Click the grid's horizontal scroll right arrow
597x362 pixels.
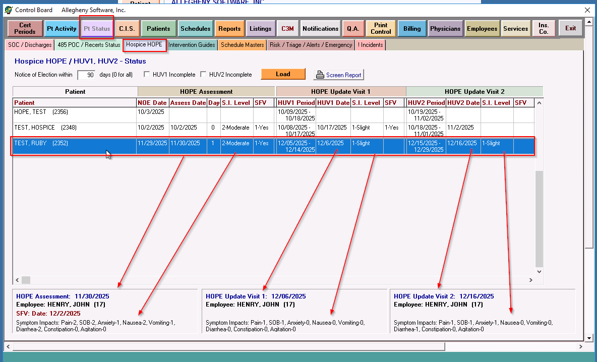(x=530, y=280)
